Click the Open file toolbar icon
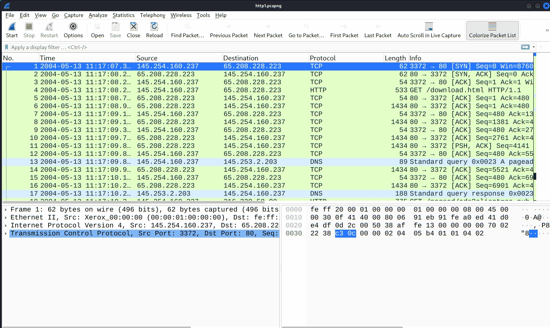 tap(97, 27)
